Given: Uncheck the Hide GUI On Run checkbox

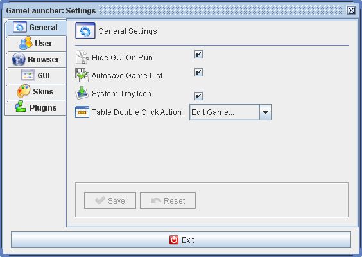Looking at the screenshot, I should [x=198, y=55].
